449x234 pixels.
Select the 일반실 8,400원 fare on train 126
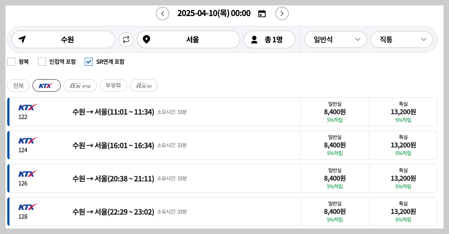coord(334,178)
